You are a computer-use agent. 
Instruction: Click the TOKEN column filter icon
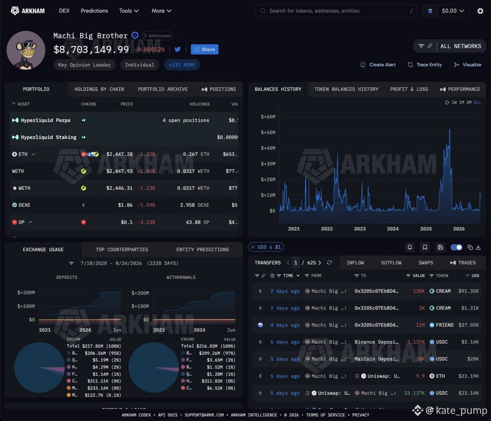coord(432,276)
